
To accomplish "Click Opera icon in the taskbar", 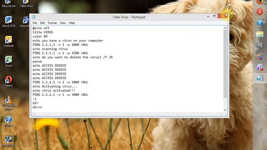I will tap(259, 12).
